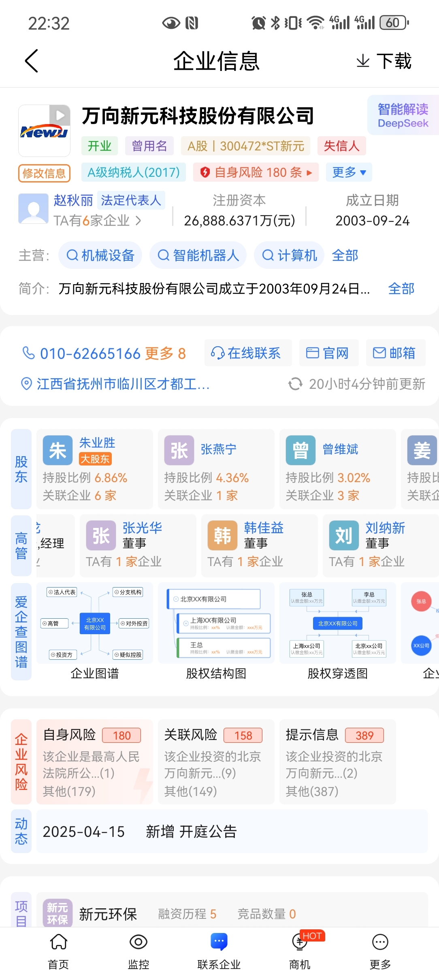Viewport: 439px width, 978px height.
Task: Open the 动态 section tab
Action: point(21,831)
